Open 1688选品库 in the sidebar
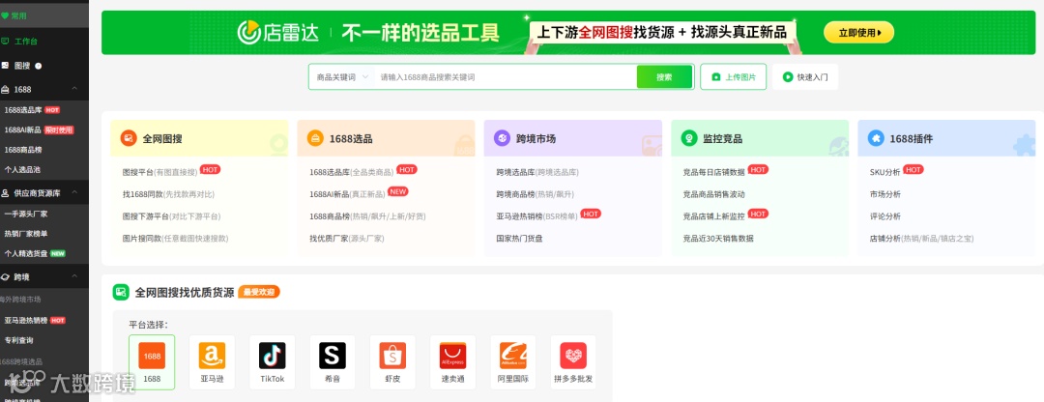The width and height of the screenshot is (1044, 402). tap(22, 110)
